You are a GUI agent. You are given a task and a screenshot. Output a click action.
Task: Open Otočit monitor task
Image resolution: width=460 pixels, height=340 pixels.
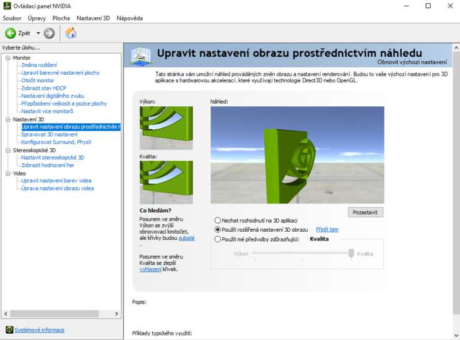coord(38,80)
